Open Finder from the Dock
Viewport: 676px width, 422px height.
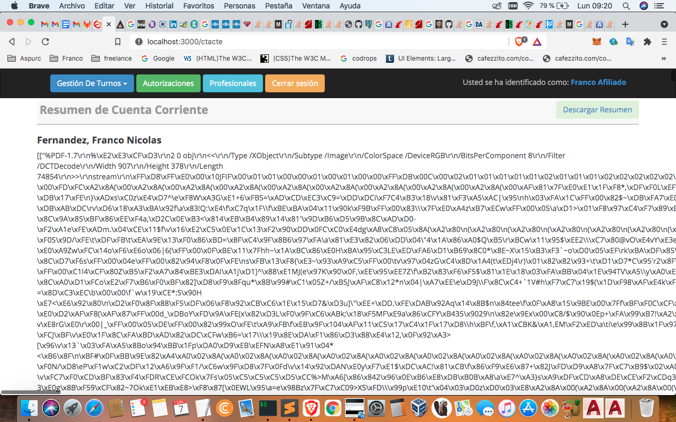pos(30,408)
